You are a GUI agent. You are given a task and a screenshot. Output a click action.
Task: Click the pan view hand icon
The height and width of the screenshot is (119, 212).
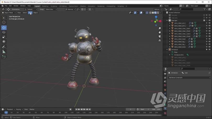pyautogui.click(x=160, y=32)
